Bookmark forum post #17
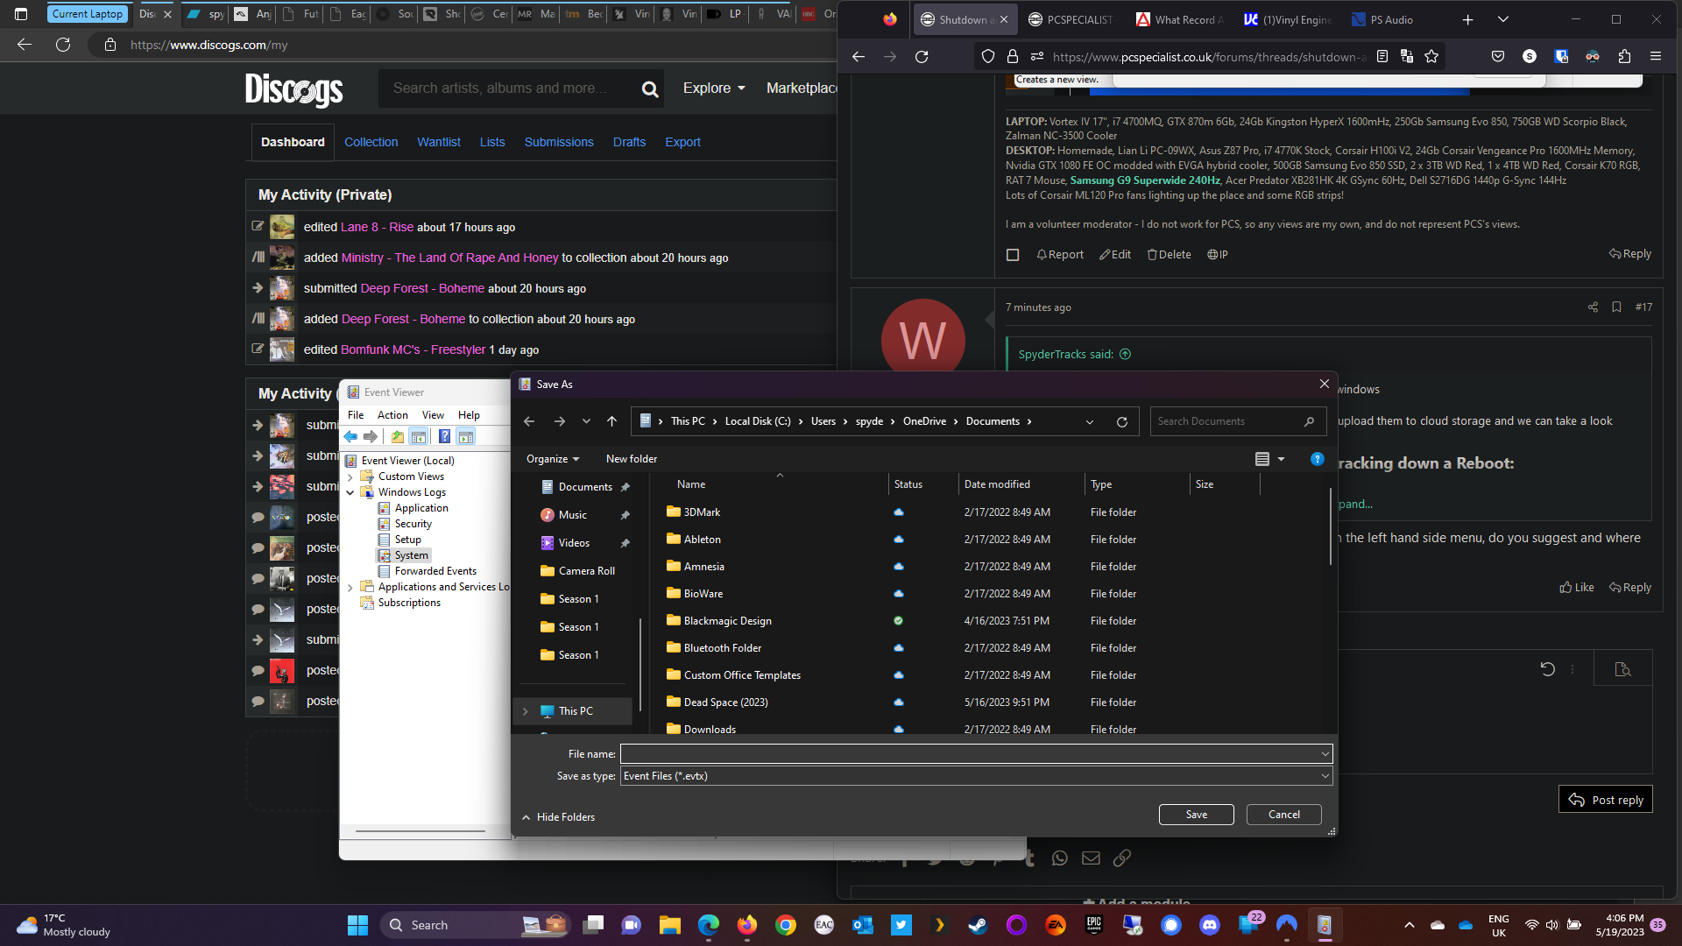This screenshot has height=946, width=1682. (x=1616, y=307)
